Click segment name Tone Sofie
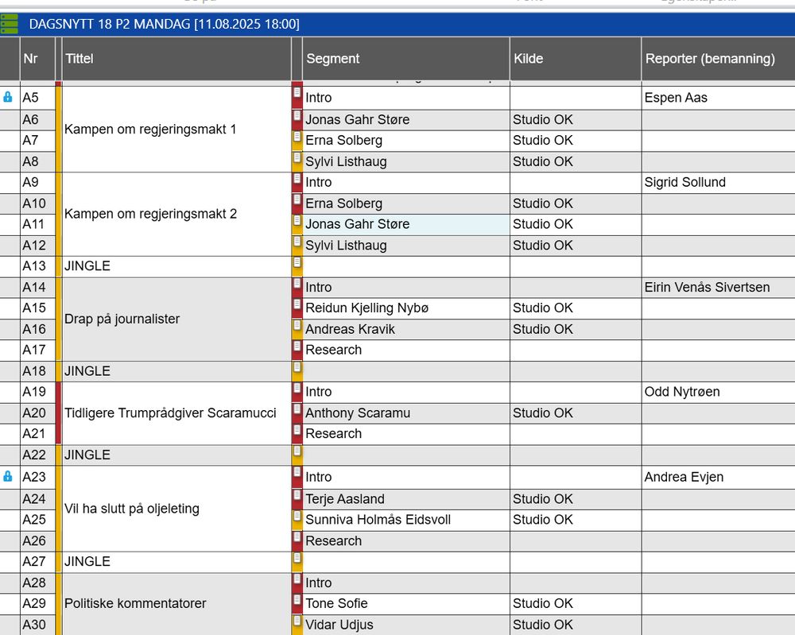Screen dimensions: 795x635 (336, 603)
